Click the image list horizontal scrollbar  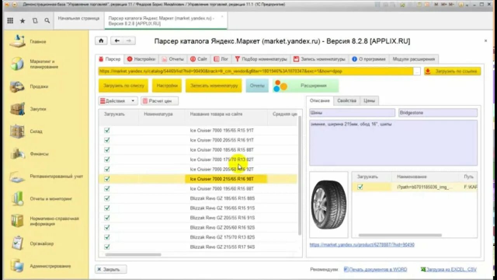coord(400,235)
